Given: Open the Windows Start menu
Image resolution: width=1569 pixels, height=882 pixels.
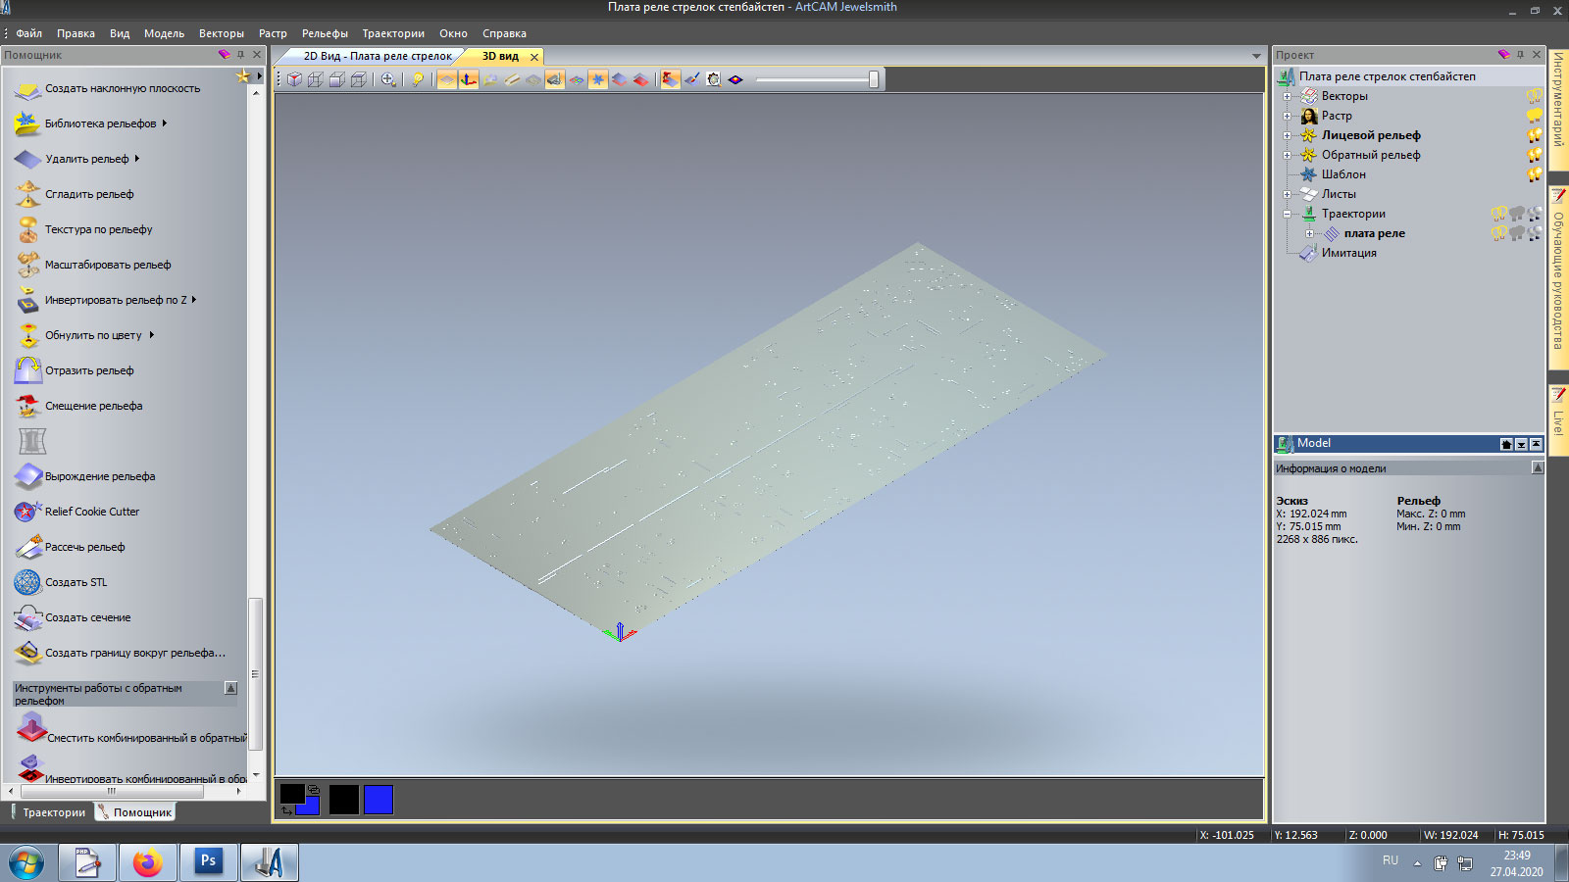Looking at the screenshot, I should tap(26, 863).
